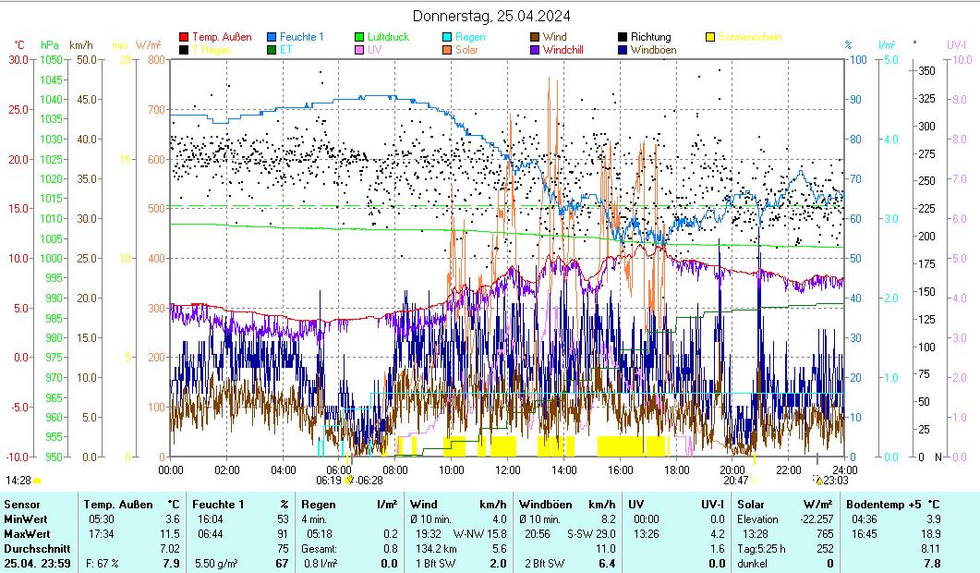Click the orange Solar legend square
This screenshot has height=573, width=980.
click(x=448, y=50)
